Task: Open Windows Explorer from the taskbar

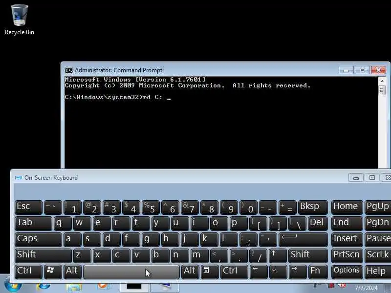Action: click(74, 288)
